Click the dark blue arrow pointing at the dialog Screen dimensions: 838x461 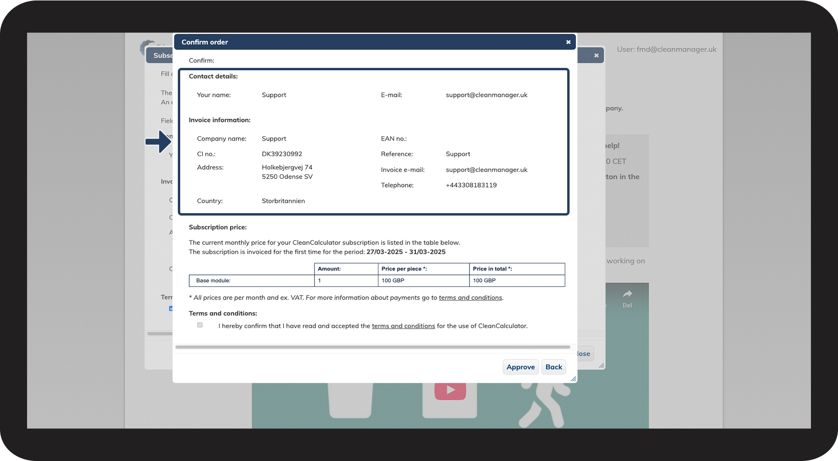(x=158, y=141)
